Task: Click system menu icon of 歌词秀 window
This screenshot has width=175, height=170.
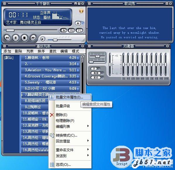Action: pos(89,4)
